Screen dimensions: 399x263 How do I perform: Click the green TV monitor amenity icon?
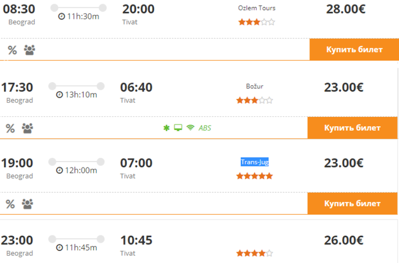click(178, 128)
